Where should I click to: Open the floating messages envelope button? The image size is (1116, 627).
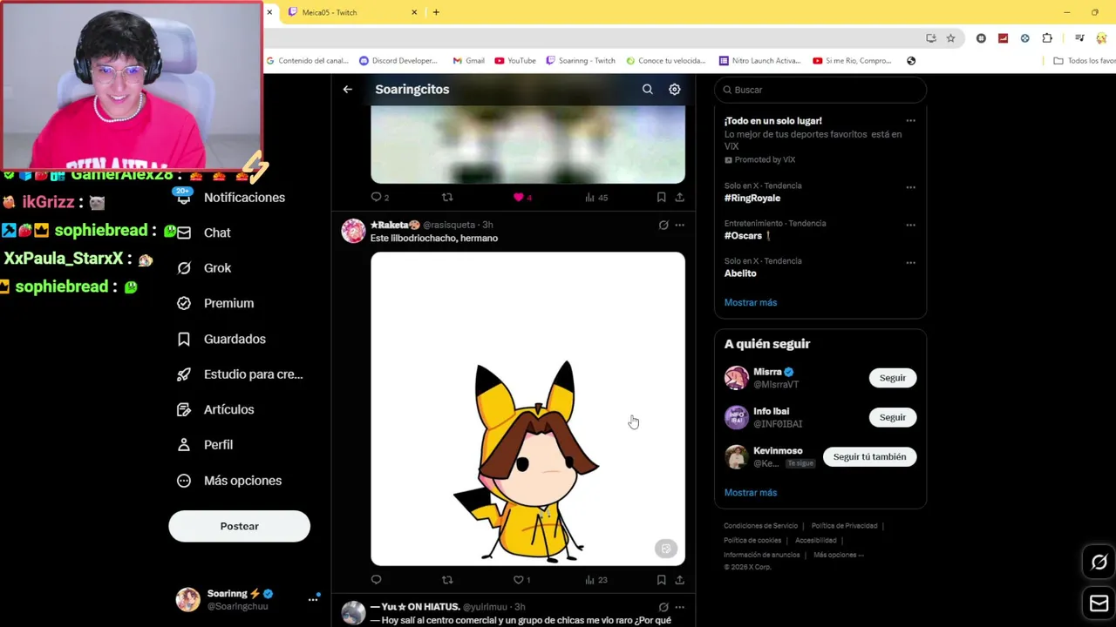[1099, 603]
